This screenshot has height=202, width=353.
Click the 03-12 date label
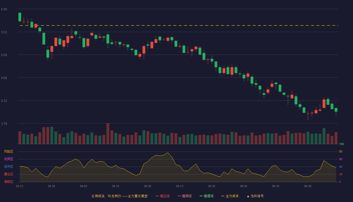[20, 186]
